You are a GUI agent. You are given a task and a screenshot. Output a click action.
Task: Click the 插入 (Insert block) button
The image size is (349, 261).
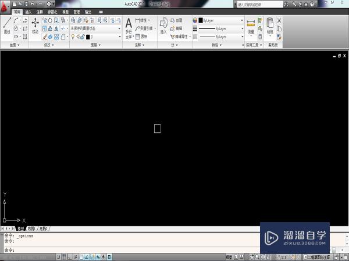pos(163,26)
